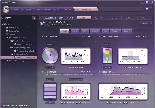Click the LoadTestProduction deployment icon
Screen dimensions: 155x108
[x=10, y=38]
